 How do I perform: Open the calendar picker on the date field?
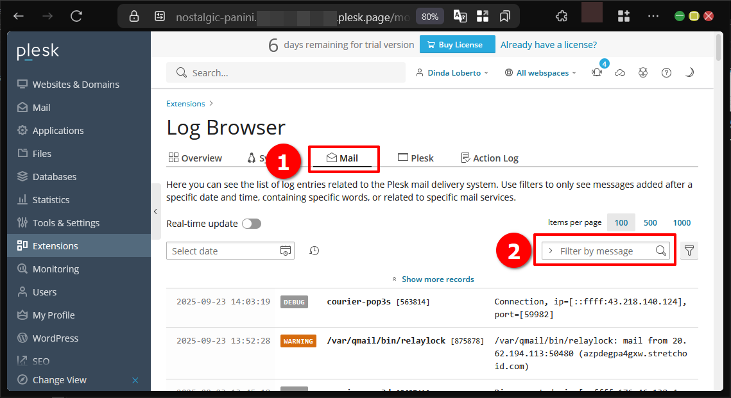point(285,250)
